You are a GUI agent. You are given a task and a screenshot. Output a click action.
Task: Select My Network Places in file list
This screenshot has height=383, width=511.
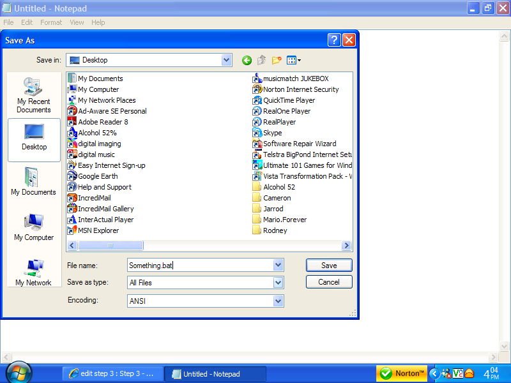tap(102, 100)
